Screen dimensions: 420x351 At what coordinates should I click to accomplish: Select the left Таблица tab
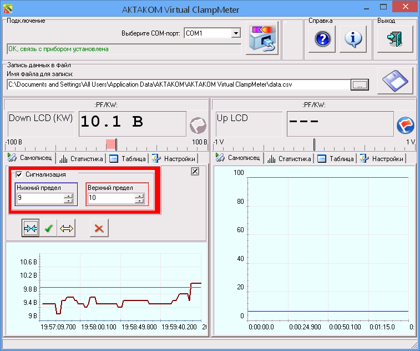tap(128, 159)
